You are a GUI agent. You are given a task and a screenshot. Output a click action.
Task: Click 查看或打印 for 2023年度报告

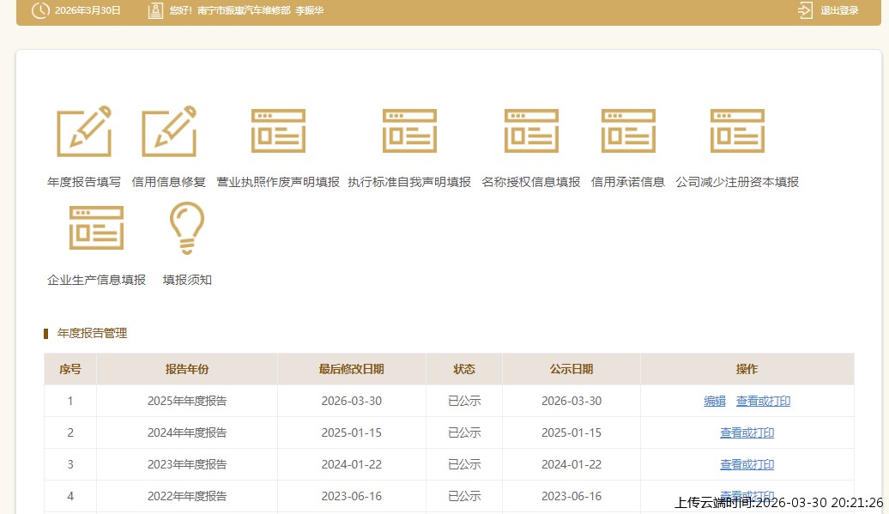click(747, 465)
